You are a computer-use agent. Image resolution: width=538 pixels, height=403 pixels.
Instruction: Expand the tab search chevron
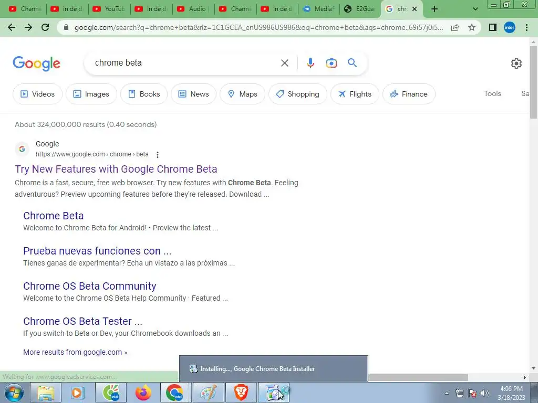coord(475,9)
